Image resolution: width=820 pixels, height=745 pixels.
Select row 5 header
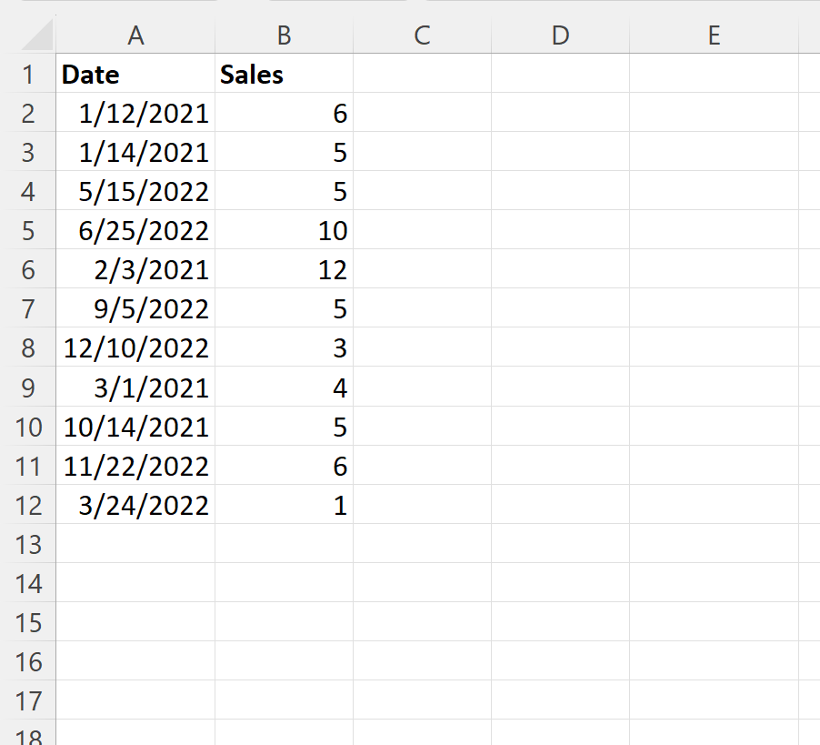(30, 230)
